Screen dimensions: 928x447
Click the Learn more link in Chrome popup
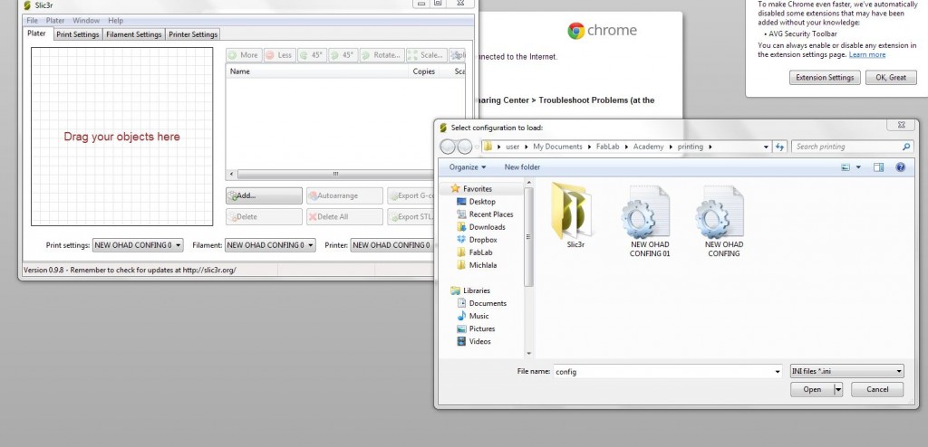867,54
